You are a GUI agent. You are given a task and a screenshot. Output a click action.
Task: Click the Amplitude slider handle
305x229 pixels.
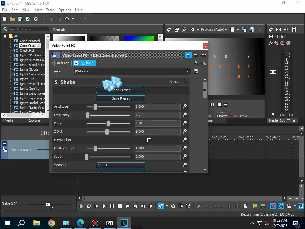(x=95, y=107)
